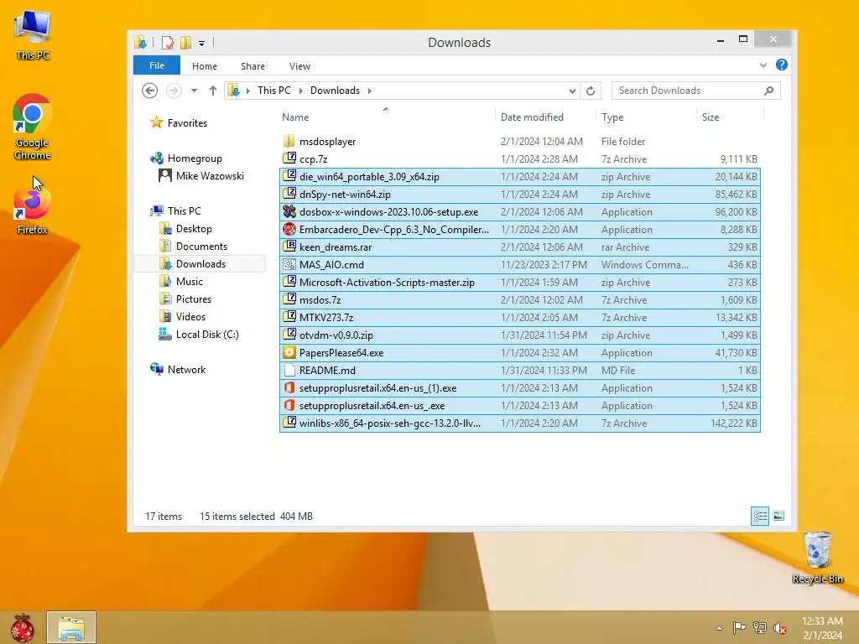Select the ccp.7z file
This screenshot has height=644, width=859.
click(520, 158)
